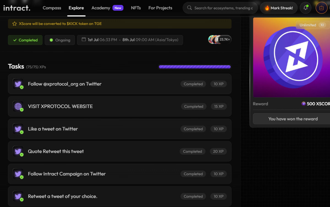Open the Compass tab
The image size is (330, 207).
pyautogui.click(x=52, y=8)
